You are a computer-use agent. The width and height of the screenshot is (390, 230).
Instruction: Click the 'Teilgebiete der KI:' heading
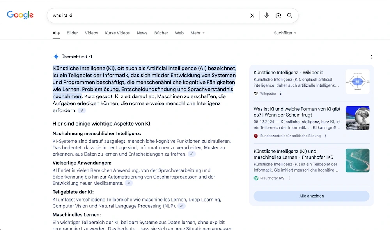point(73,192)
